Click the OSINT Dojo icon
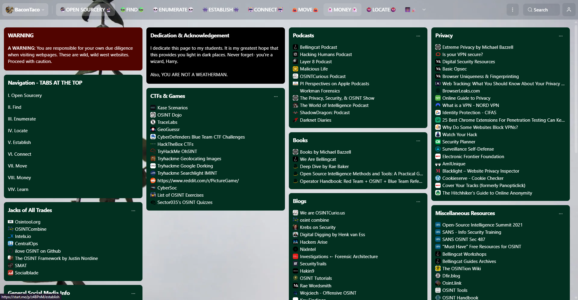 coord(153,115)
